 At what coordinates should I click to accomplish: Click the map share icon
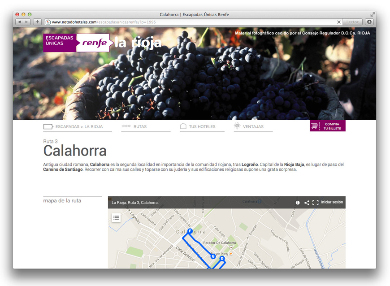coord(307,203)
